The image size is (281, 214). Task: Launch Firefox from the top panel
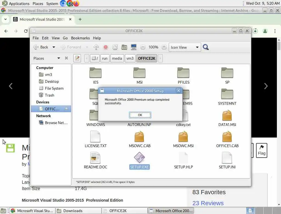(x=76, y=3)
